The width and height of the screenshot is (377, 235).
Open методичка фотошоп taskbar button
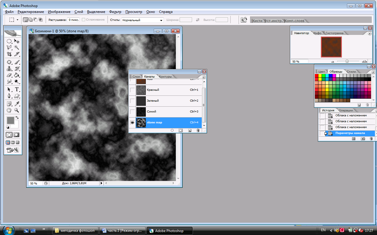pos(75,231)
